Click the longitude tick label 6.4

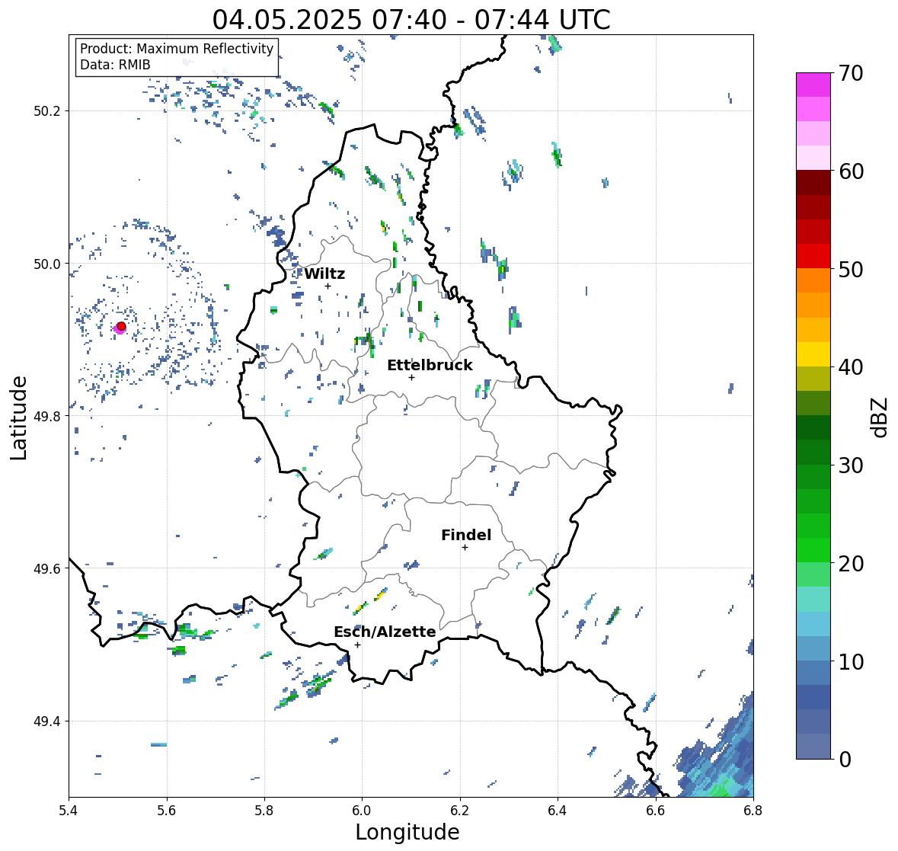558,810
